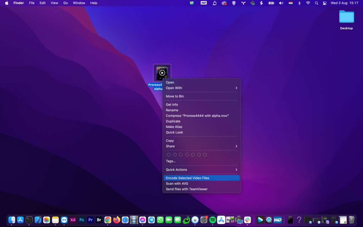Open the Bin in the dock
Screen dimensions: 363x227
[351, 220]
